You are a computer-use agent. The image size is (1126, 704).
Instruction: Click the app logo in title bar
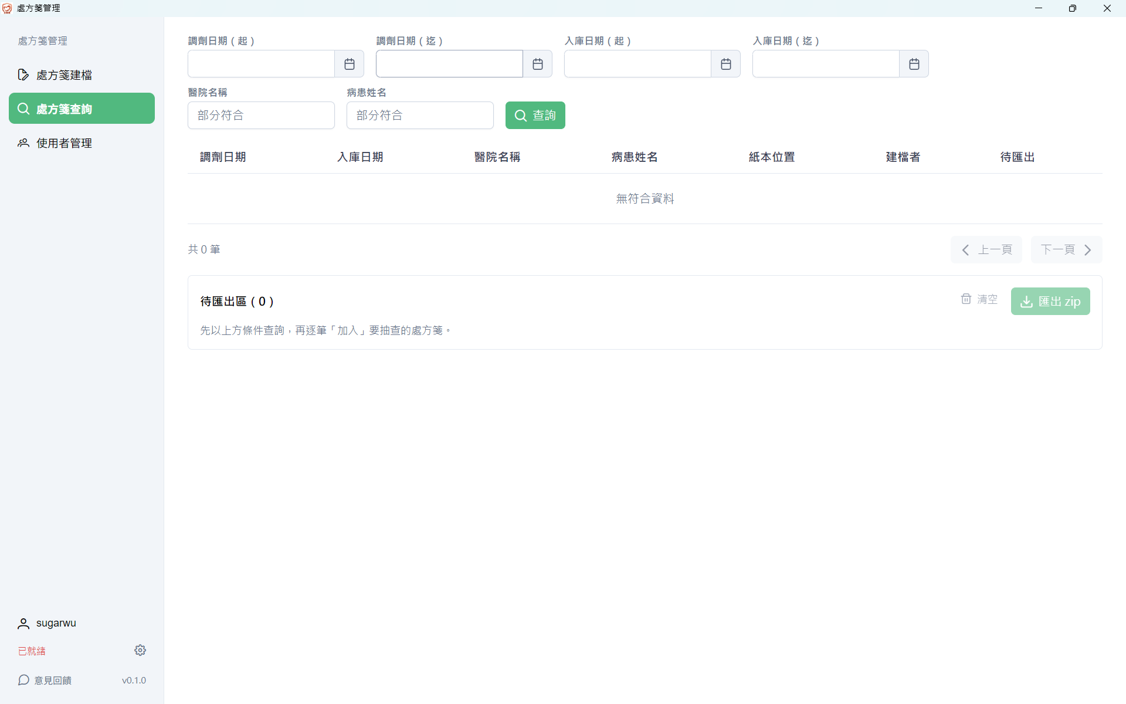7,8
